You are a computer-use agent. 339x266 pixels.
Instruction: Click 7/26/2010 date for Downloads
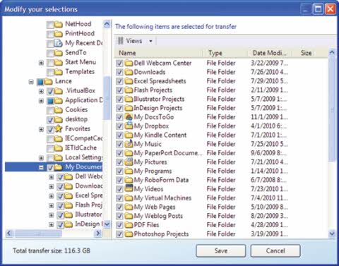point(269,72)
